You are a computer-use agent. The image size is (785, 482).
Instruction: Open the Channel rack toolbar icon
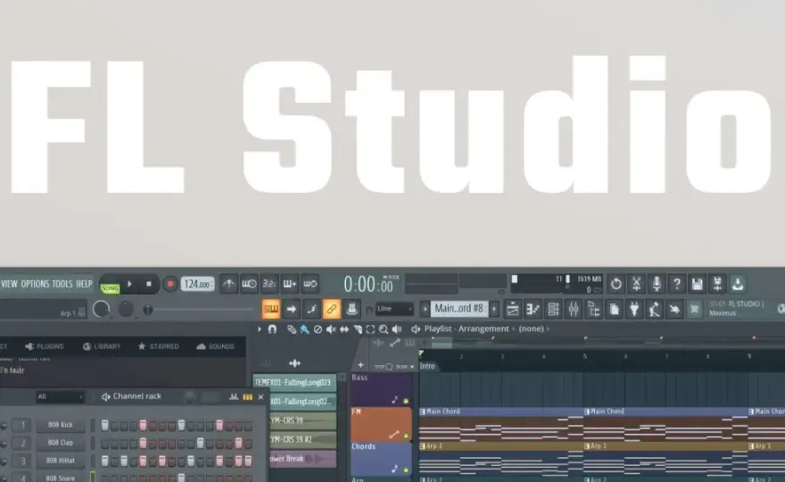tap(553, 309)
